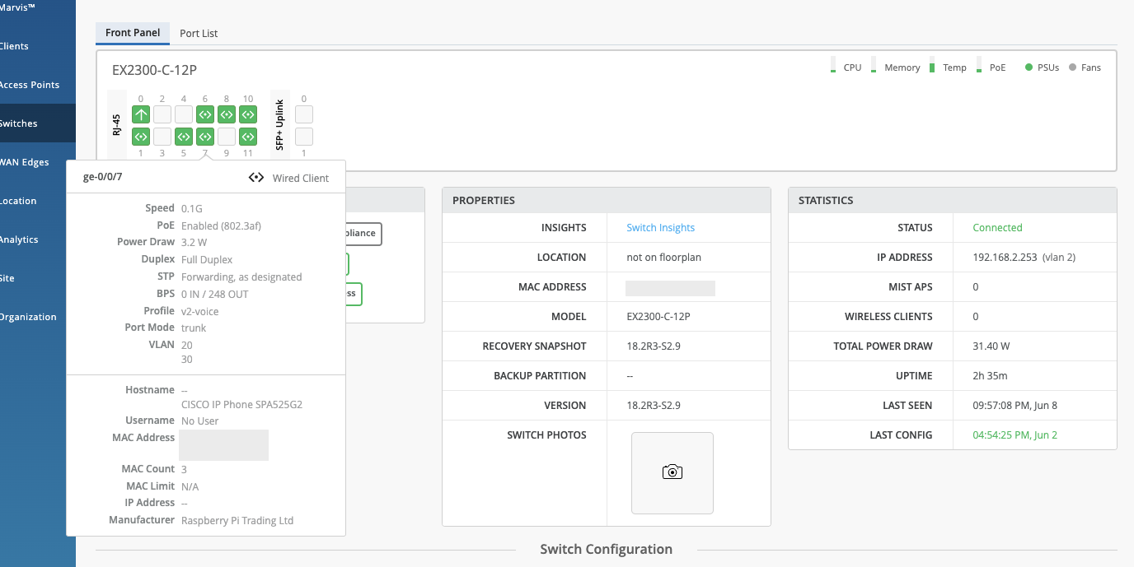The image size is (1134, 567).
Task: Click empty RJ-45 port 9
Action: 227,137
